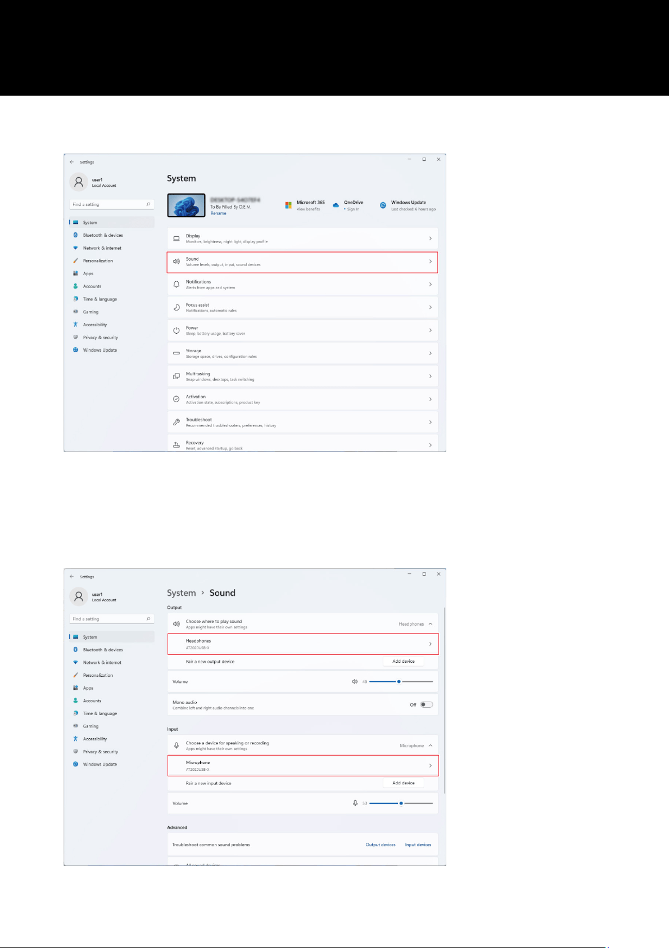The image size is (670, 948).
Task: Adjust the output Volume slider at 46
Action: point(401,681)
